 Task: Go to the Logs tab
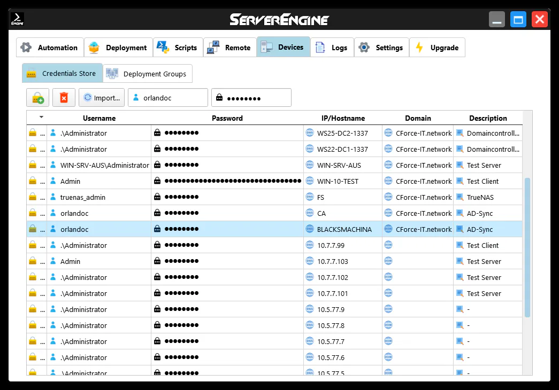pyautogui.click(x=332, y=48)
